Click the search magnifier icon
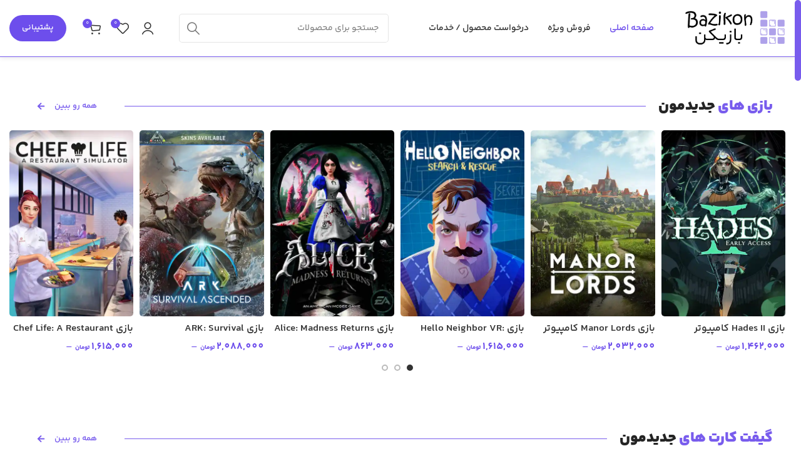The height and width of the screenshot is (451, 801). (x=193, y=28)
